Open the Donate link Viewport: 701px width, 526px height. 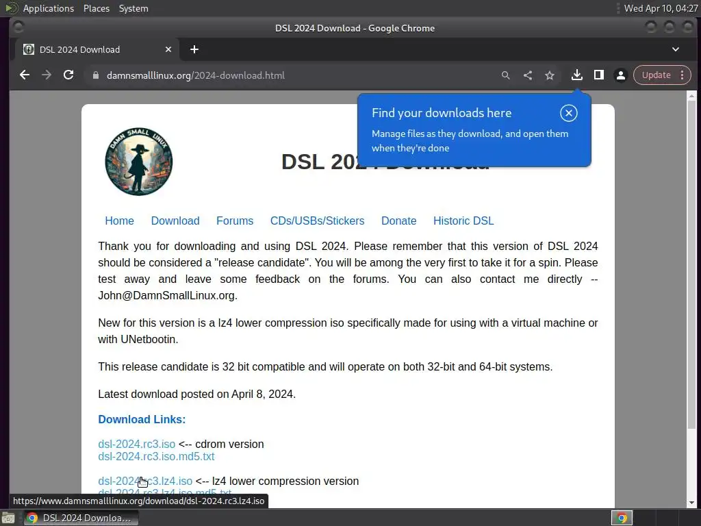pyautogui.click(x=399, y=221)
